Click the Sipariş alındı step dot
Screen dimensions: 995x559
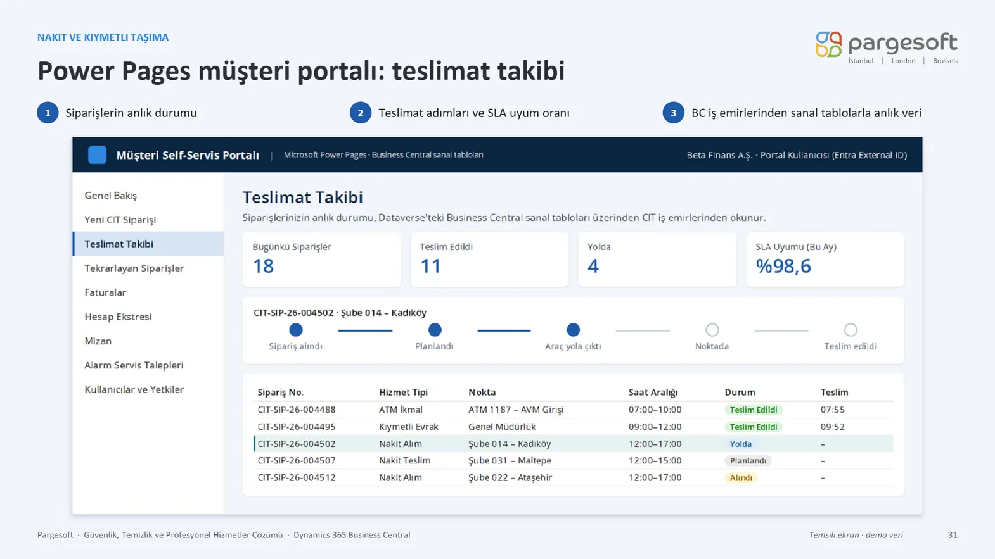[296, 330]
